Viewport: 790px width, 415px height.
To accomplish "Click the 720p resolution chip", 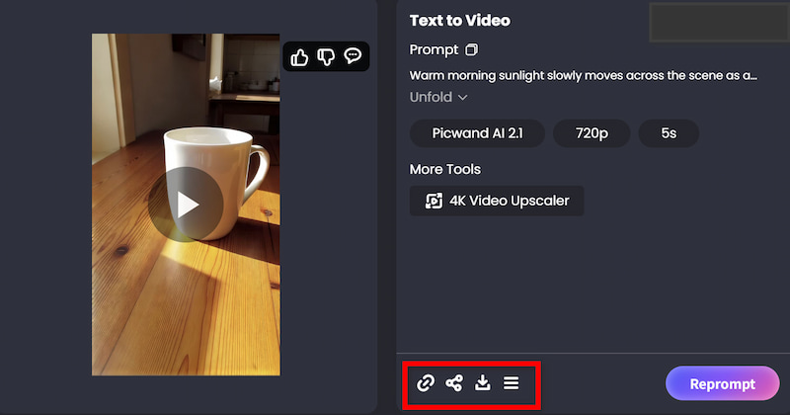I will [592, 133].
